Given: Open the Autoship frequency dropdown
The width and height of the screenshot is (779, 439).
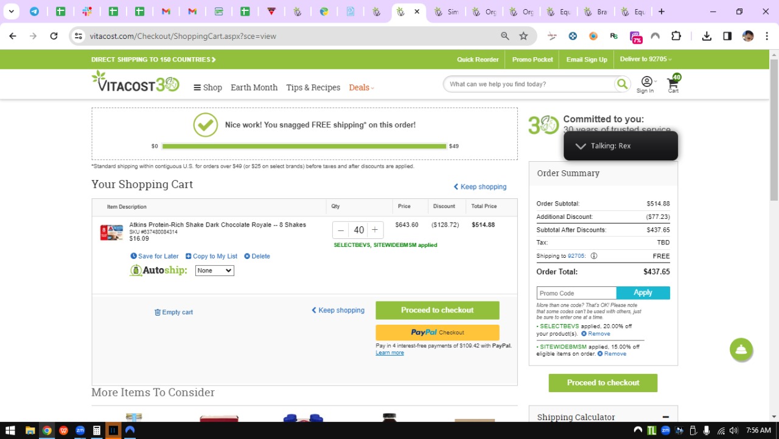Looking at the screenshot, I should point(215,271).
